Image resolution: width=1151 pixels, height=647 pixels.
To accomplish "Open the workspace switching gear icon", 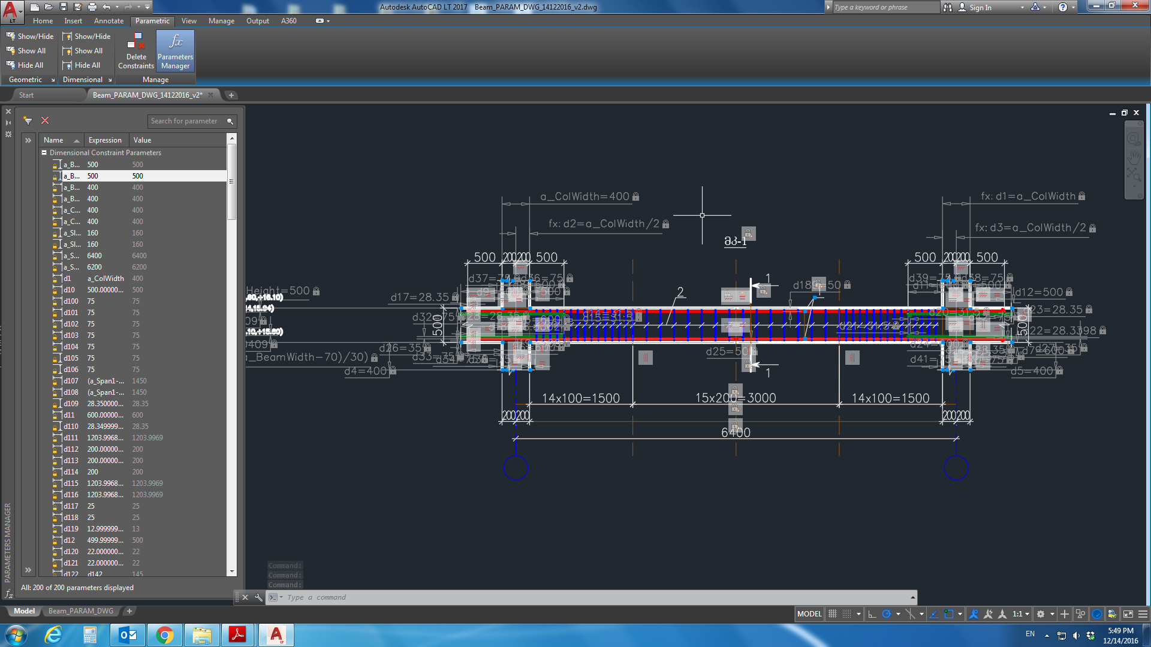I will [x=1041, y=614].
